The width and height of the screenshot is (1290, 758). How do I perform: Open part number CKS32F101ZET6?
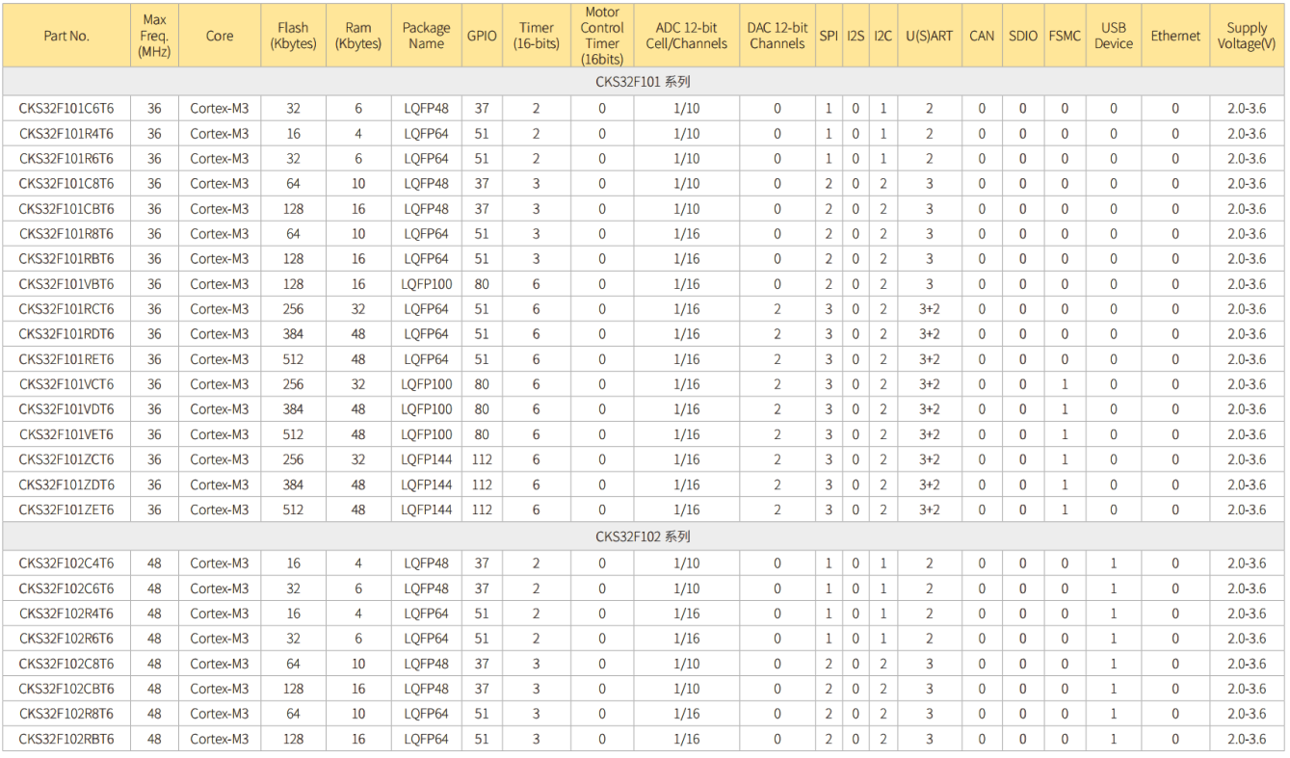66,510
